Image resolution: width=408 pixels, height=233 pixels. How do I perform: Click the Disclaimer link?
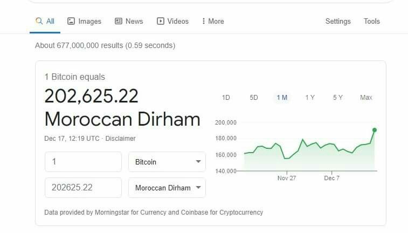[120, 139]
